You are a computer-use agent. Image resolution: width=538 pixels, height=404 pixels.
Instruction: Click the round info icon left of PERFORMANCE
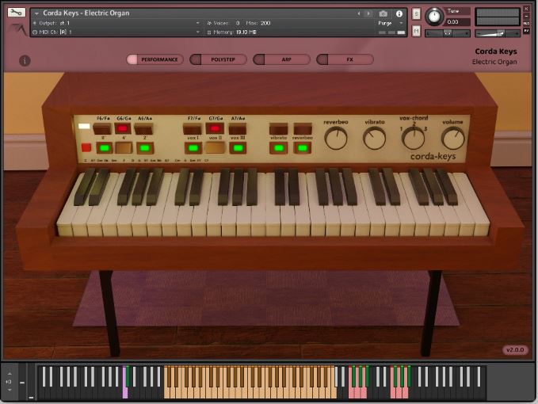(x=25, y=61)
